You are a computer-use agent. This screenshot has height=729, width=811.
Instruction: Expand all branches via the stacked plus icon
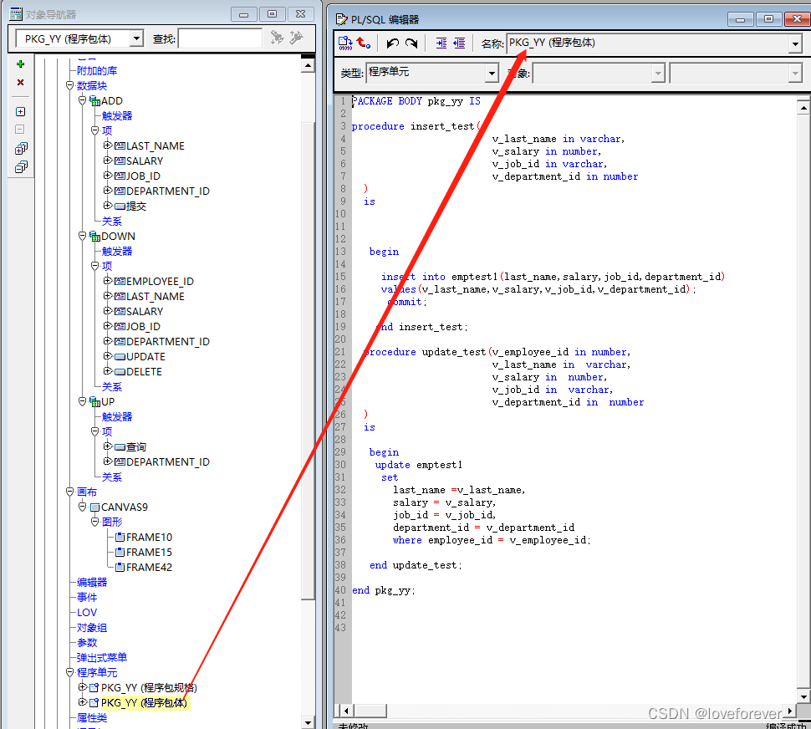pyautogui.click(x=21, y=148)
